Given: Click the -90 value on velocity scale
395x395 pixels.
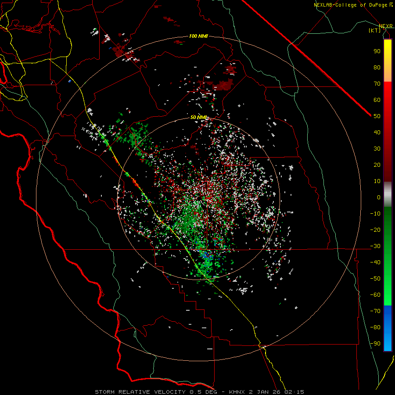Looking at the screenshot, I should pos(375,344).
